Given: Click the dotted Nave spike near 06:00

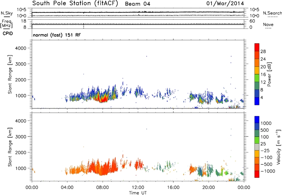Looking at the screenshot, I should 84,26.
